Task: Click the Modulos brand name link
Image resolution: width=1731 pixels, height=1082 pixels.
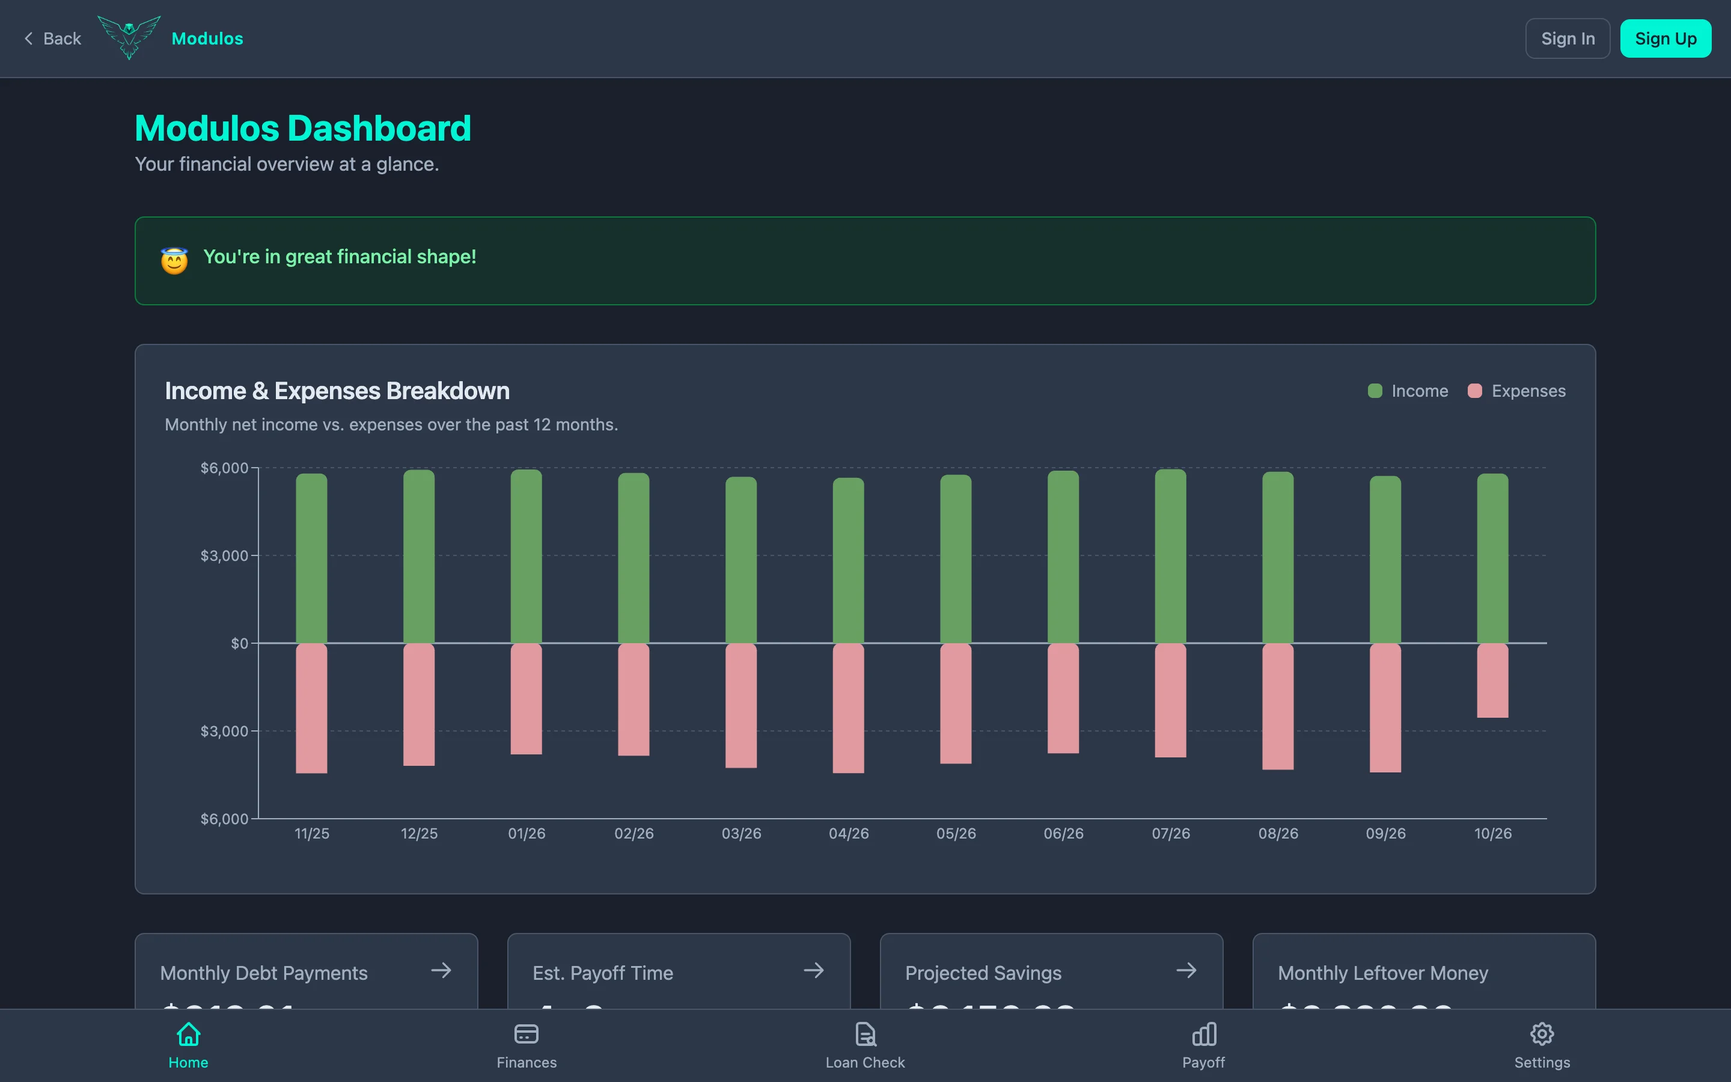Action: click(x=207, y=38)
